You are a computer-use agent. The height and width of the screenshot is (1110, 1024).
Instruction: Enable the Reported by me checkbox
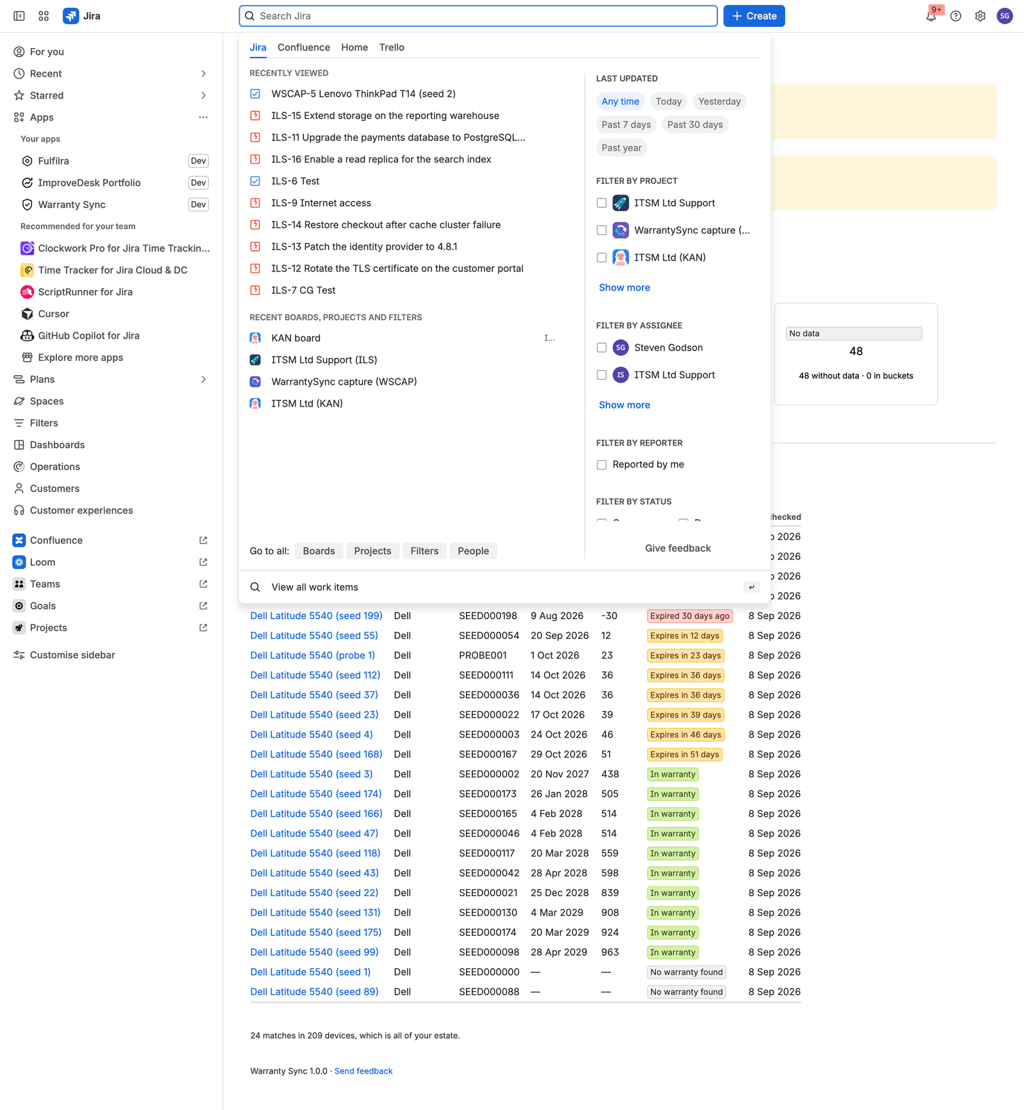pos(602,465)
